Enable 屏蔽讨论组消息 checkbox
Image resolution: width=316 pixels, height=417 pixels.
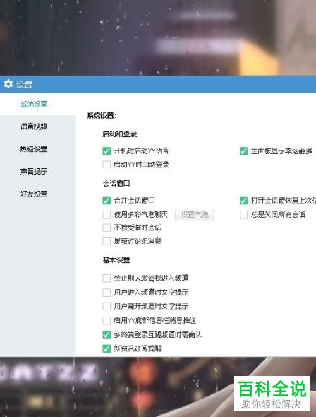coord(107,241)
